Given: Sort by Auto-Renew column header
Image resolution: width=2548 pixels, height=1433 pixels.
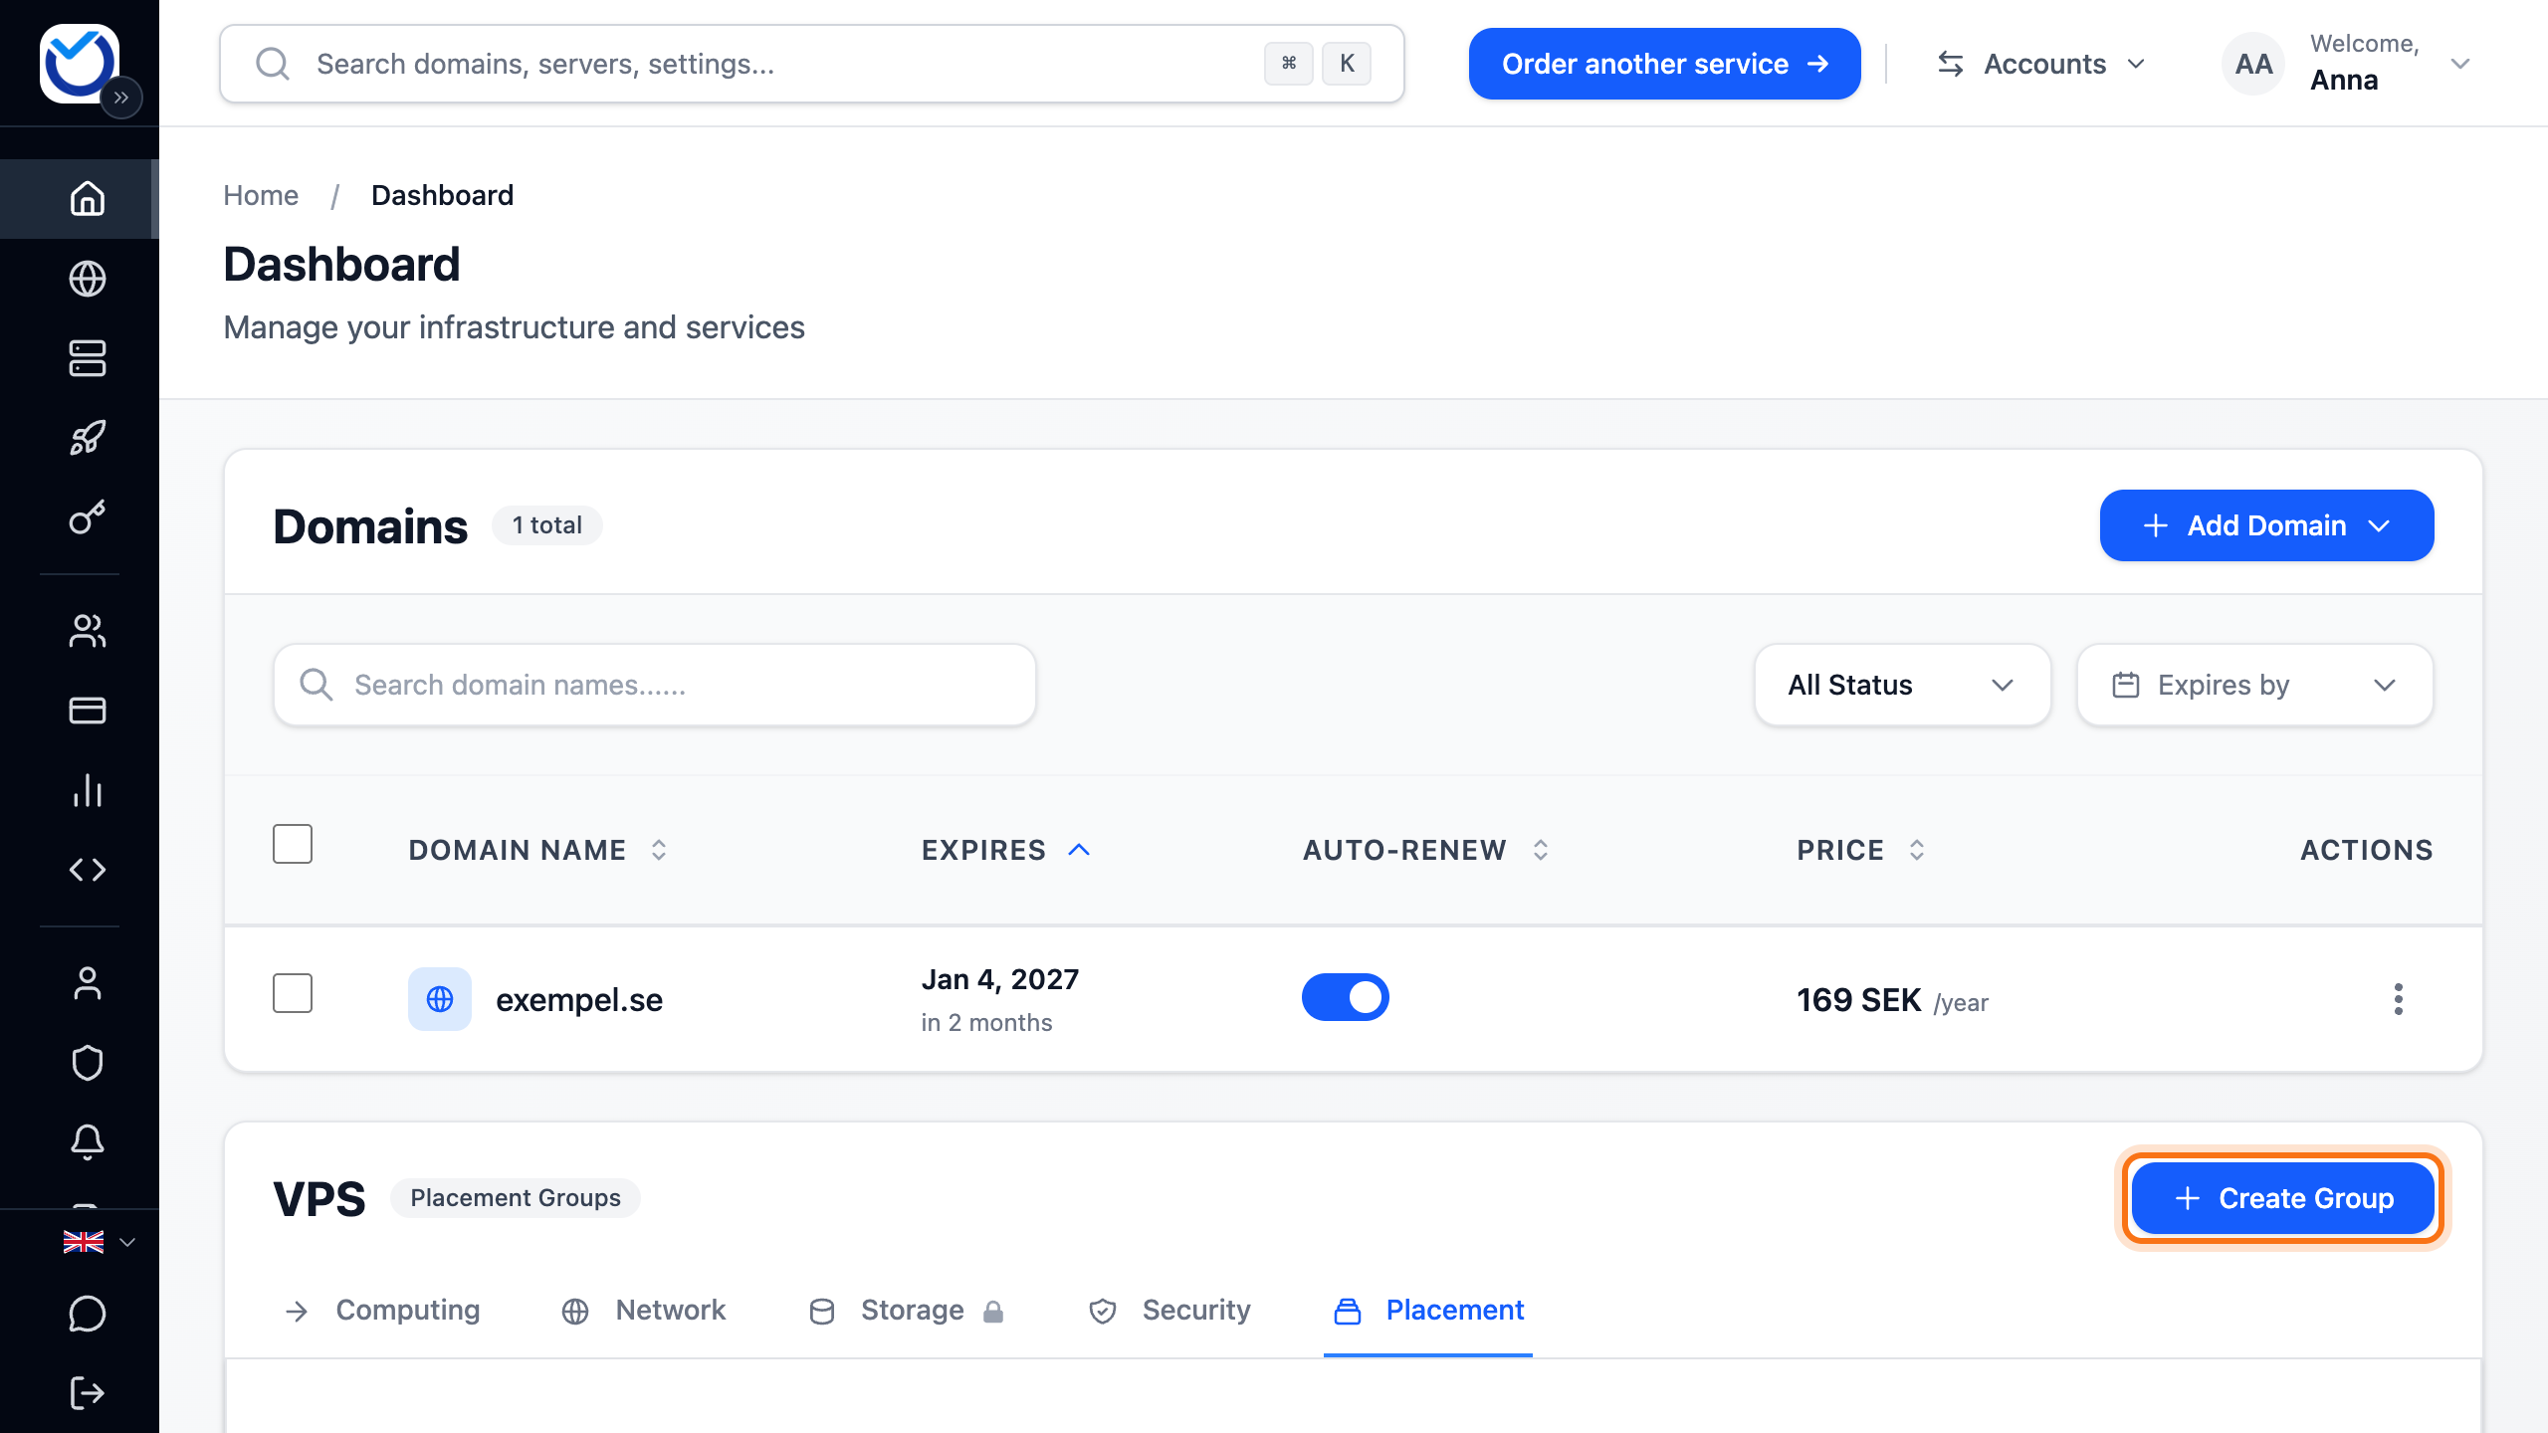Looking at the screenshot, I should click(x=1426, y=850).
